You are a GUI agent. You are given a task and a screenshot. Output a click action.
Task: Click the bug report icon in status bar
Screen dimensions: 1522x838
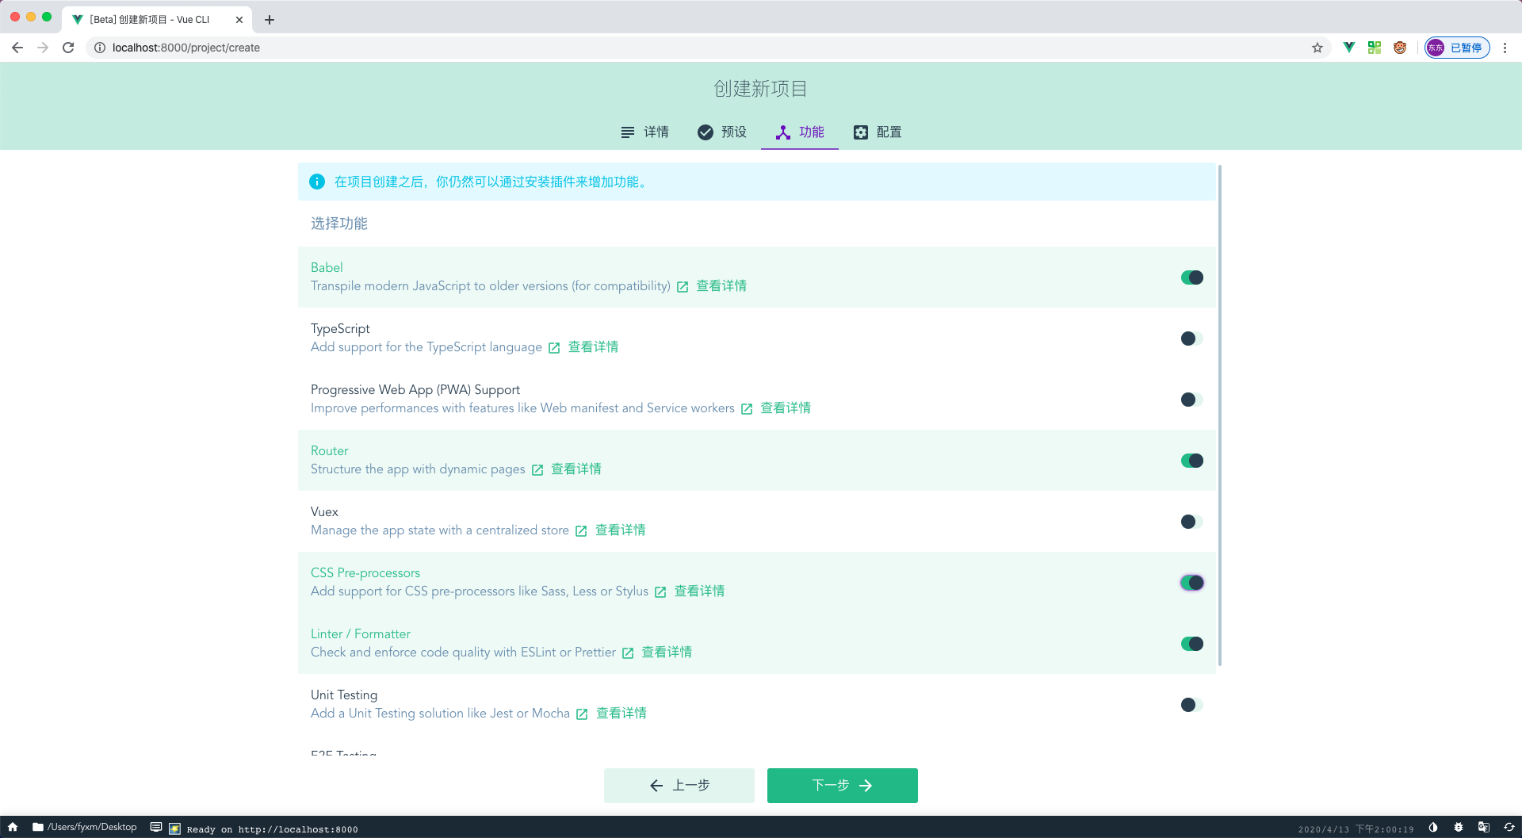[1459, 827]
